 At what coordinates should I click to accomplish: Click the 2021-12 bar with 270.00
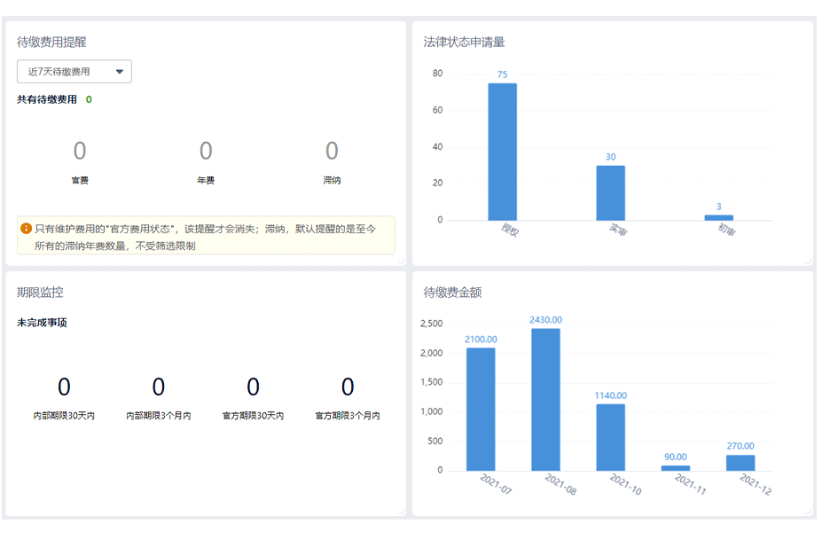click(x=740, y=463)
